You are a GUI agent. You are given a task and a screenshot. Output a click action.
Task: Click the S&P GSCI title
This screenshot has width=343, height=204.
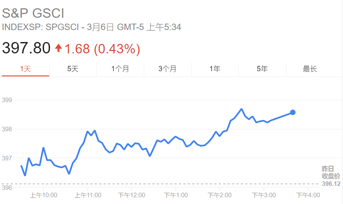point(33,13)
